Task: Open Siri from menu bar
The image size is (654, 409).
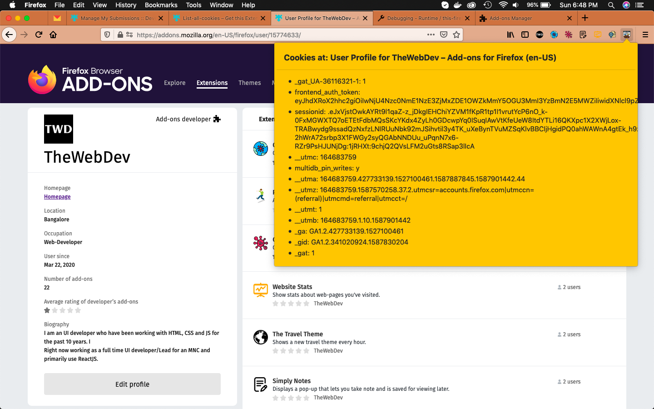Action: coord(626,5)
